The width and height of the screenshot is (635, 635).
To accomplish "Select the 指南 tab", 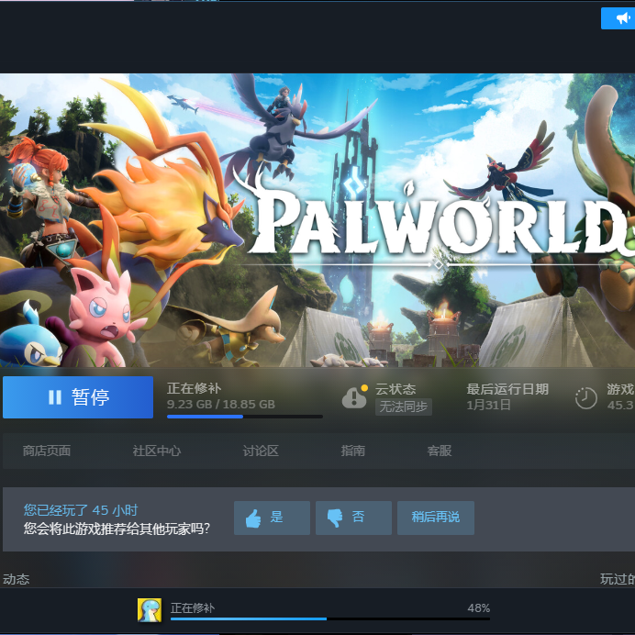I will [x=352, y=451].
